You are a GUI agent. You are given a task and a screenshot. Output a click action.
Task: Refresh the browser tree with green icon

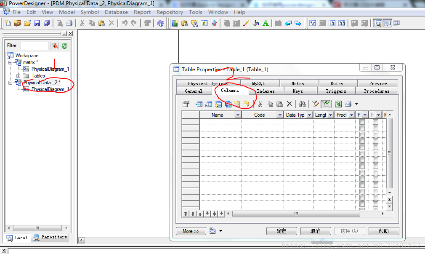[x=64, y=46]
